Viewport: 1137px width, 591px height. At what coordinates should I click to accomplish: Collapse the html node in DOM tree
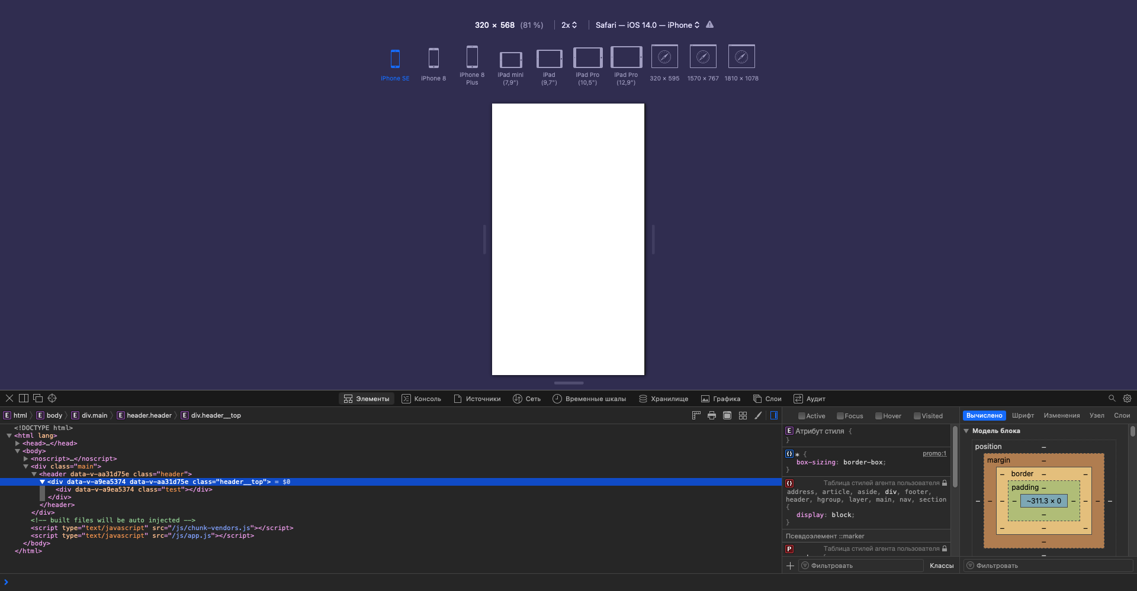[x=9, y=435]
